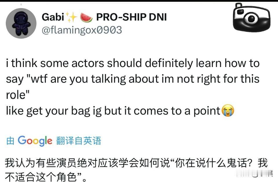The image size is (278, 182).
Task: Click the word role" in the tweet
Action: [x=18, y=95]
